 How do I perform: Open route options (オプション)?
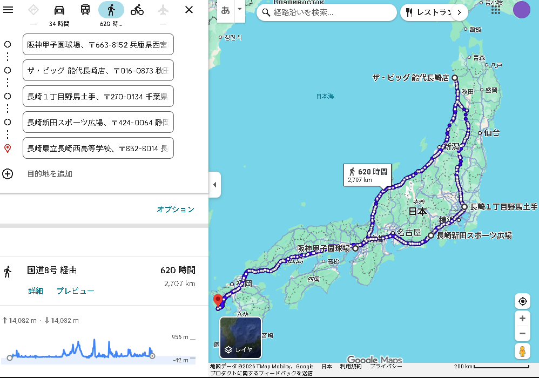[x=176, y=210]
